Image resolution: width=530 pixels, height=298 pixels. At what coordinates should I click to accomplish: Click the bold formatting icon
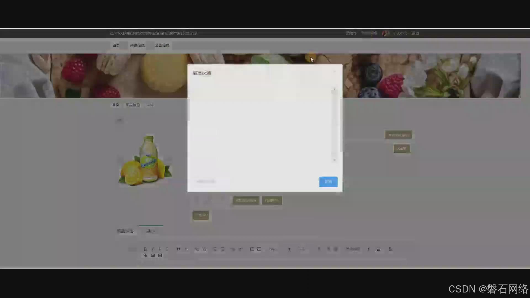point(145,249)
